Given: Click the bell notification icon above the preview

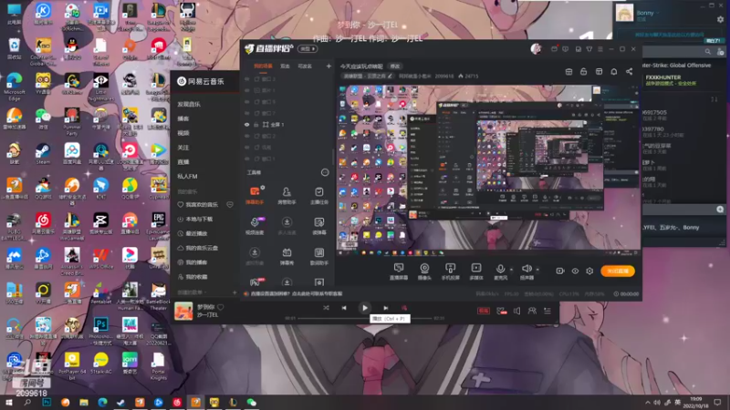Looking at the screenshot, I should [614, 72].
